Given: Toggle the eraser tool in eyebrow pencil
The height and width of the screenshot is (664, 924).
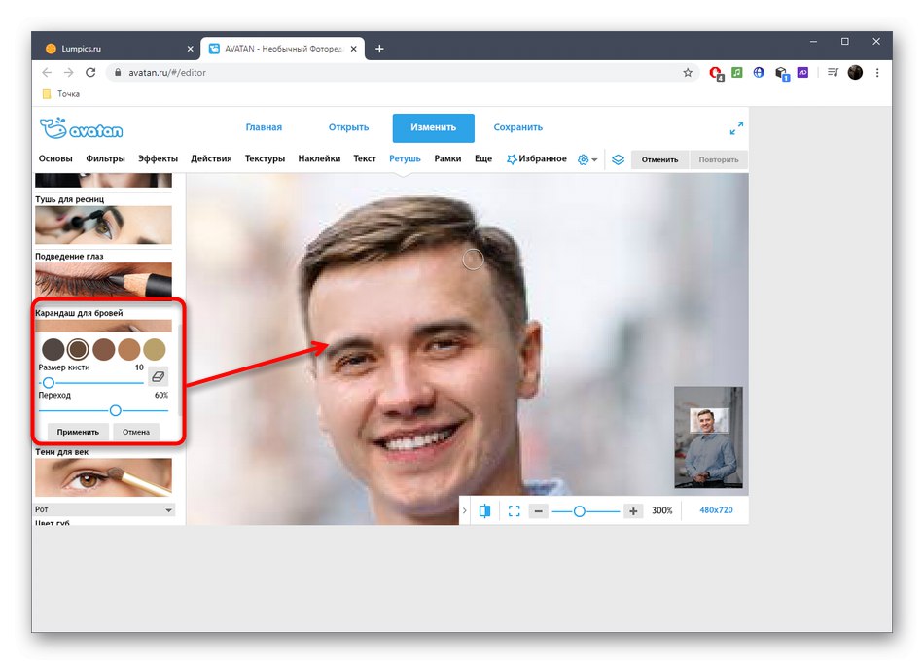Looking at the screenshot, I should coord(158,376).
